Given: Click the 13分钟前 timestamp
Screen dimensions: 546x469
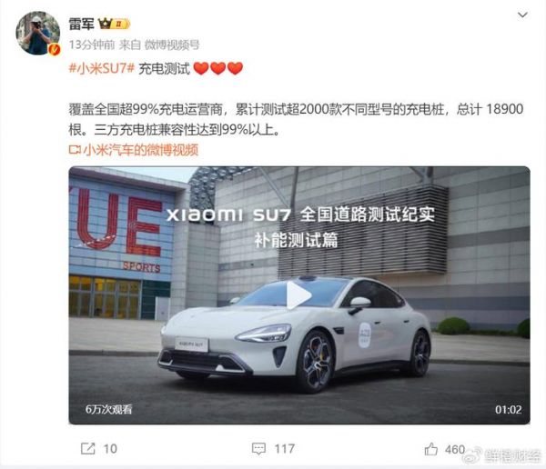Looking at the screenshot, I should 92,45.
